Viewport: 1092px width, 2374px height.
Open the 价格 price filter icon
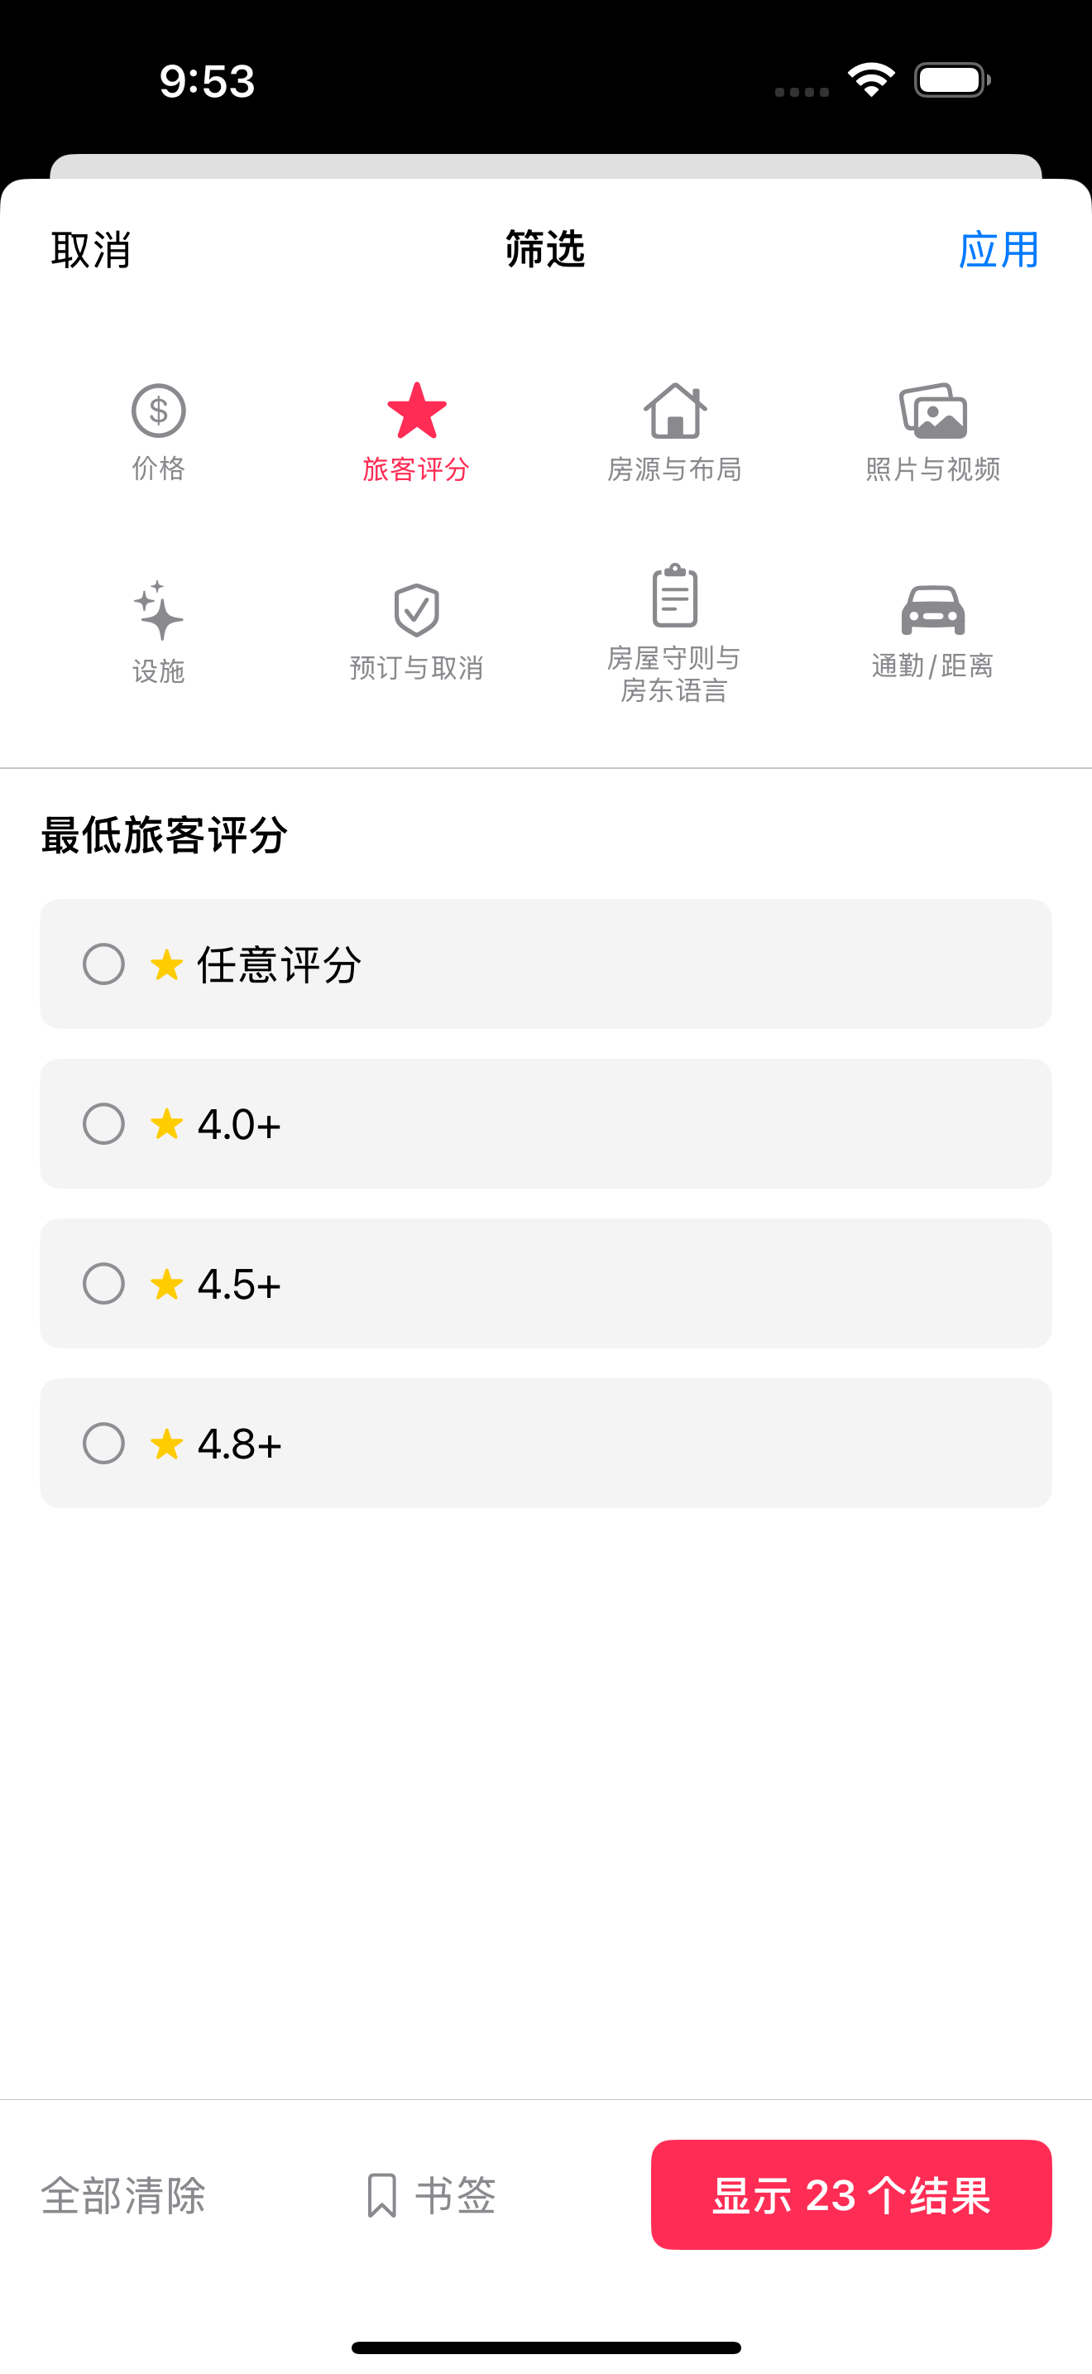pos(158,411)
